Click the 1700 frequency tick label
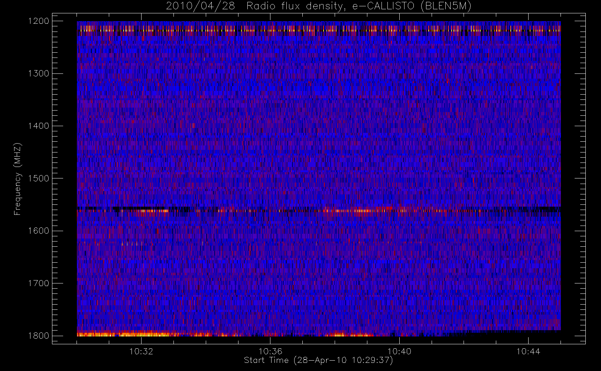601x371 pixels. pyautogui.click(x=39, y=283)
